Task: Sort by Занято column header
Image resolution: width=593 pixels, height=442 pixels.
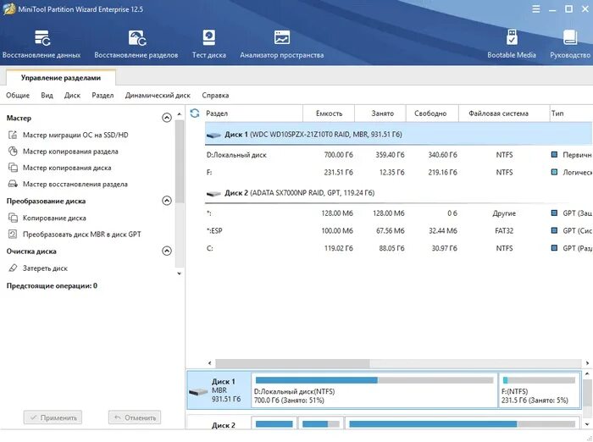Action: [380, 113]
